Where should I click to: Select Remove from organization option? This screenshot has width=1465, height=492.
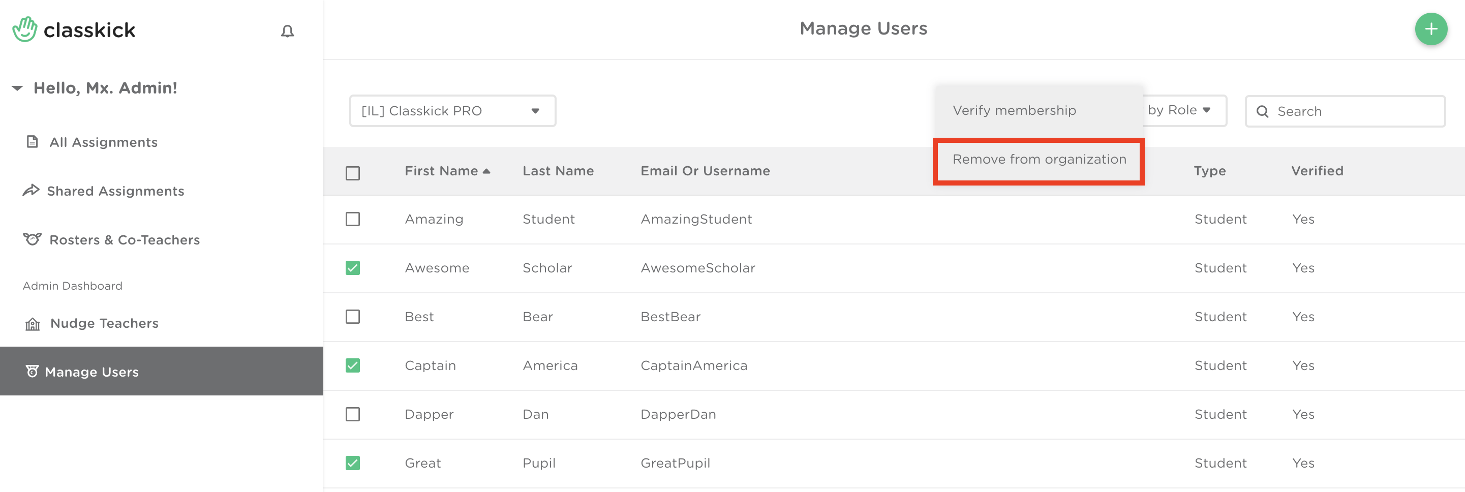pyautogui.click(x=1039, y=160)
